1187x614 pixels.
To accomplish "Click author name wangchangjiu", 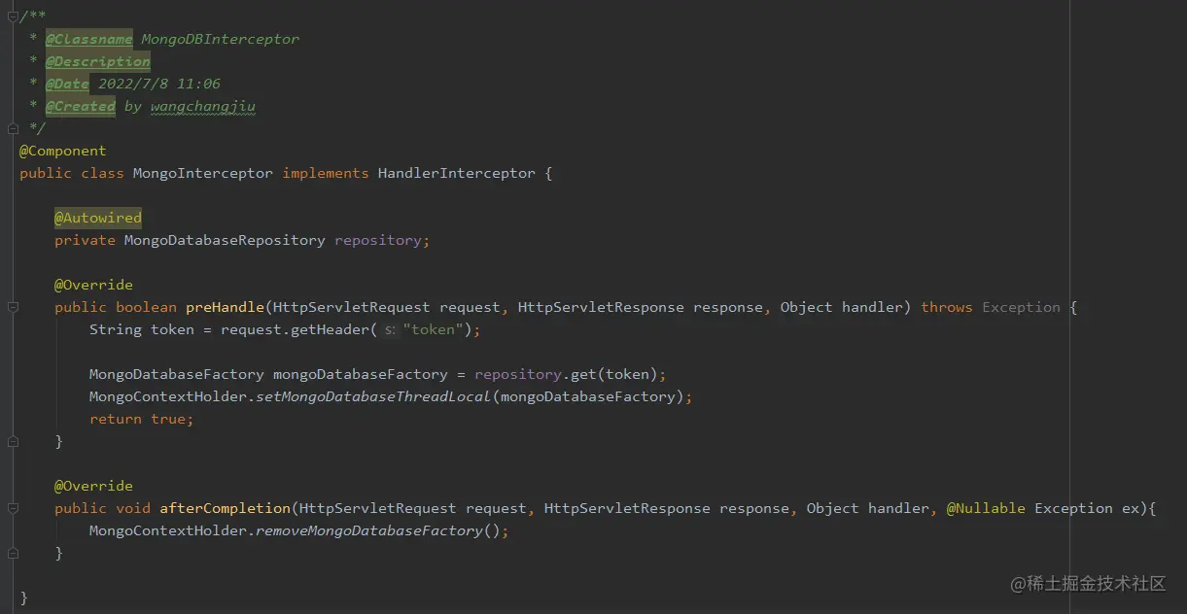I will (x=203, y=106).
